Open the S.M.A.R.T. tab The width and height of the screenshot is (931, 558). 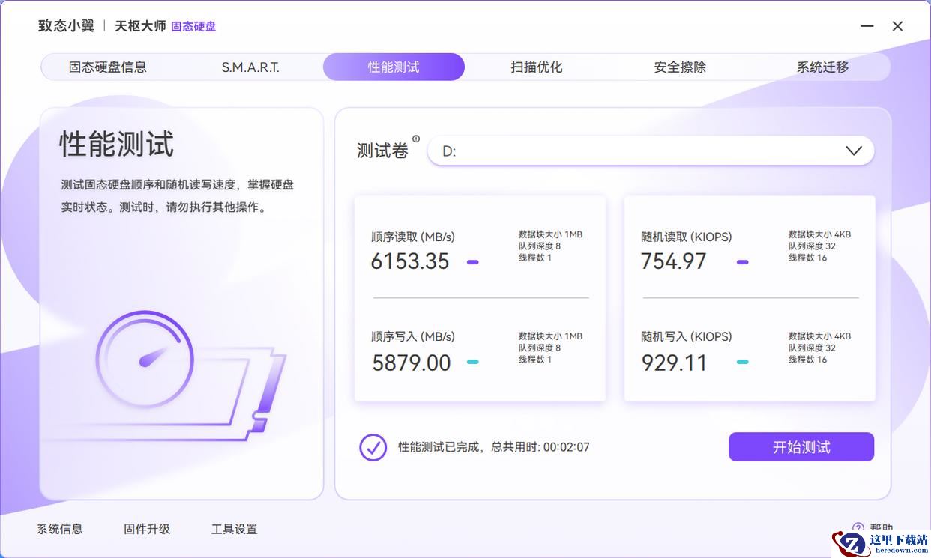pyautogui.click(x=250, y=67)
